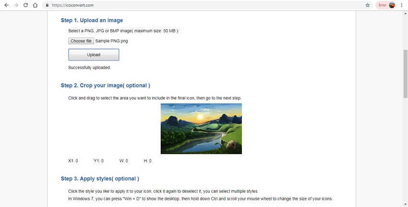The height and width of the screenshot is (207, 408).
Task: Reload the icoconvert page
Action: point(25,5)
